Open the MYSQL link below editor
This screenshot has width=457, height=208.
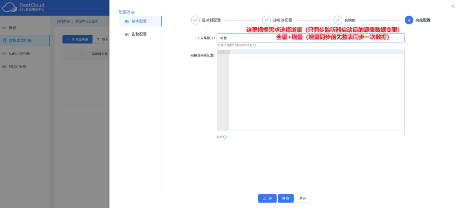[x=222, y=137]
